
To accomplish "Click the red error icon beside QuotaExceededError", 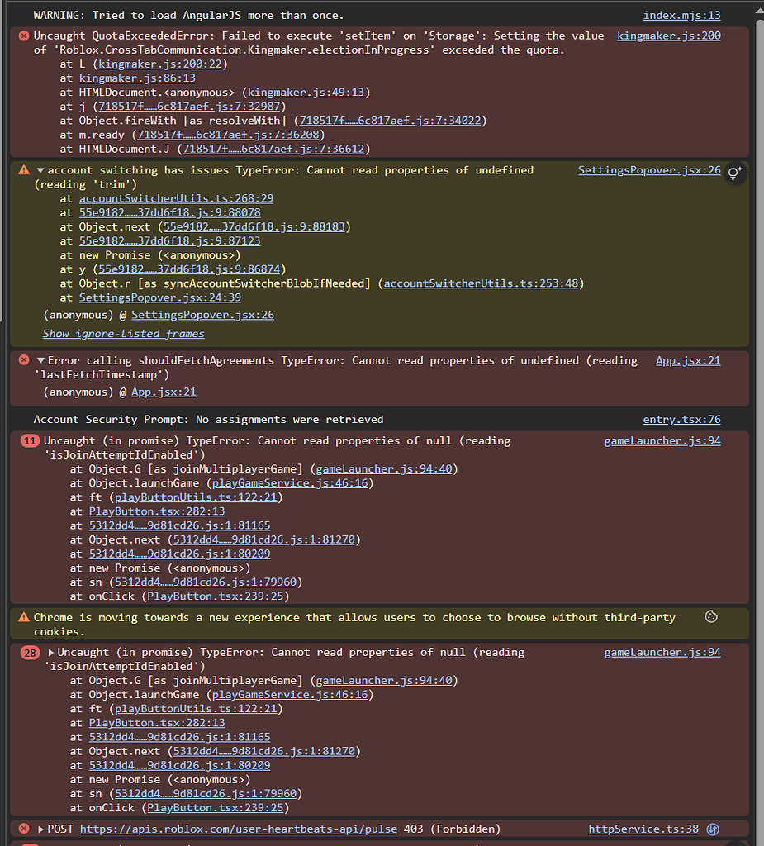I will coord(22,36).
